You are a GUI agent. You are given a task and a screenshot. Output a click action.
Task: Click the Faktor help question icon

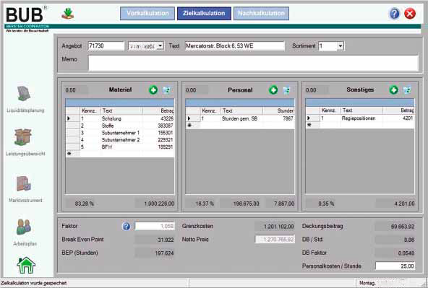click(x=126, y=226)
